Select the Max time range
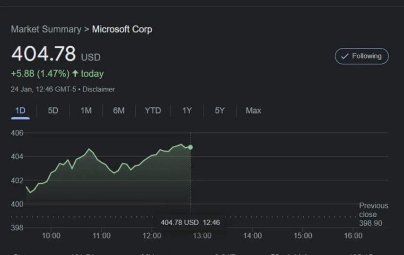 tap(253, 110)
